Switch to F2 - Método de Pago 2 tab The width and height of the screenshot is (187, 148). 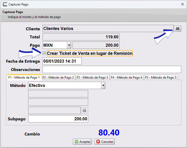(x=58, y=78)
